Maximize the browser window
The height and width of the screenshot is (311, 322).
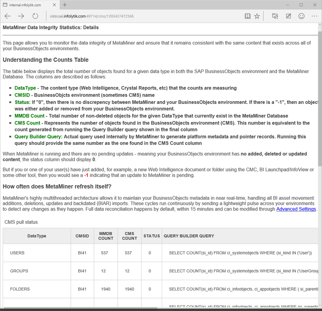301,5
